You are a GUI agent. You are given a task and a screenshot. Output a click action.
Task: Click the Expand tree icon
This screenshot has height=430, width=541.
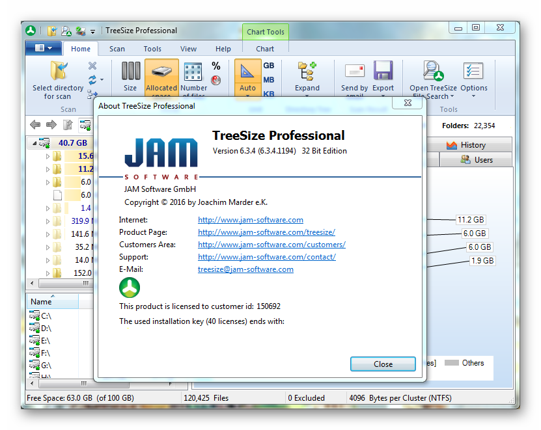[x=307, y=71]
